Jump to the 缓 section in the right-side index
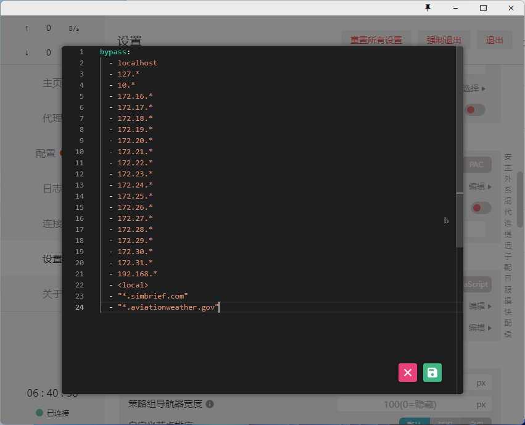The image size is (525, 425). [508, 334]
